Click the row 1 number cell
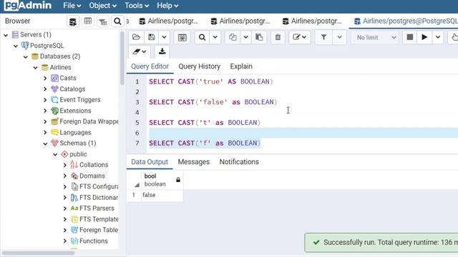 [134, 195]
